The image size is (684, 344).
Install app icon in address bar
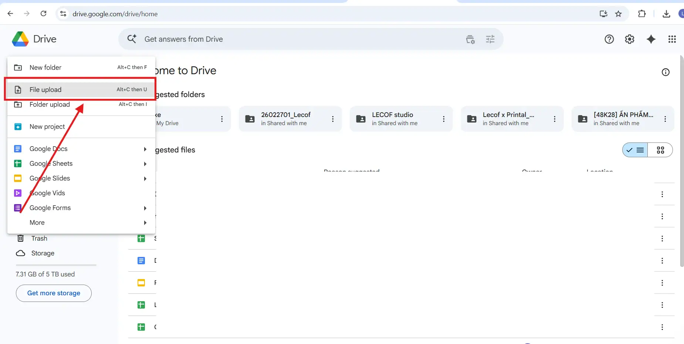point(603,14)
